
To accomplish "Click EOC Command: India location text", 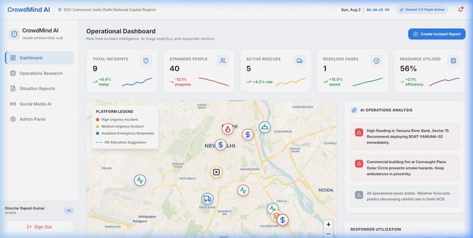I will tap(110, 9).
